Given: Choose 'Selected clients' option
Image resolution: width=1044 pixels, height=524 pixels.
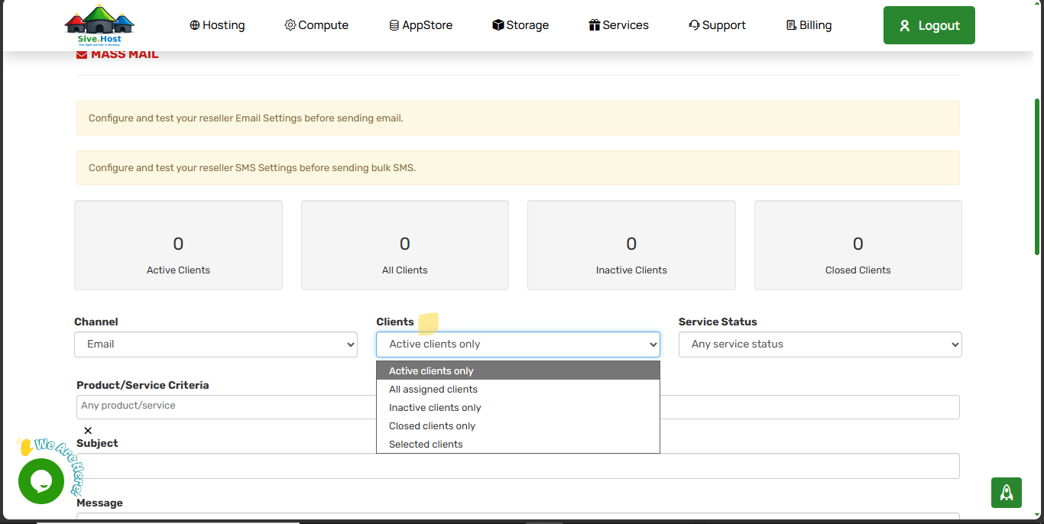Looking at the screenshot, I should [518, 444].
